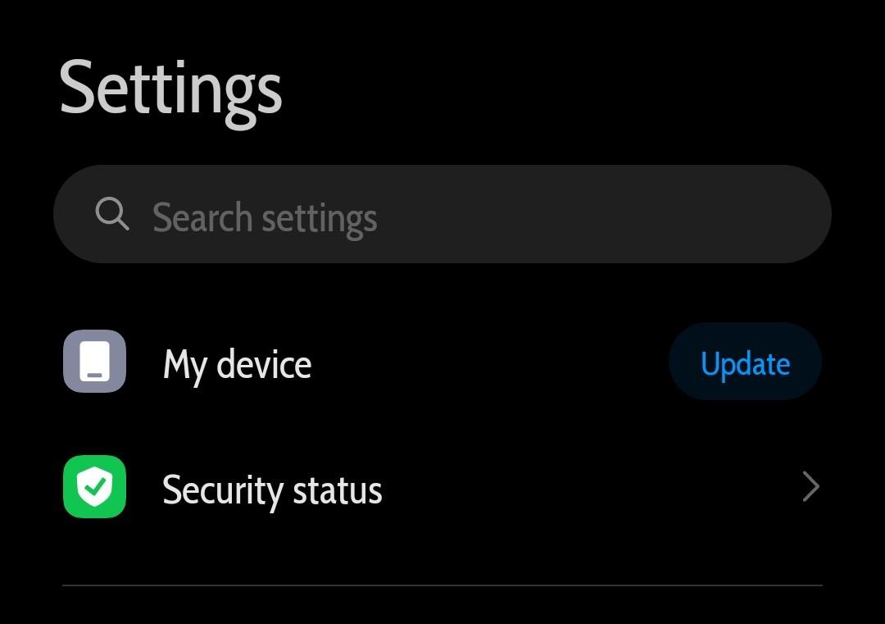Click the white checkmark inside the green shield
The height and width of the screenshot is (624, 885).
pyautogui.click(x=96, y=487)
